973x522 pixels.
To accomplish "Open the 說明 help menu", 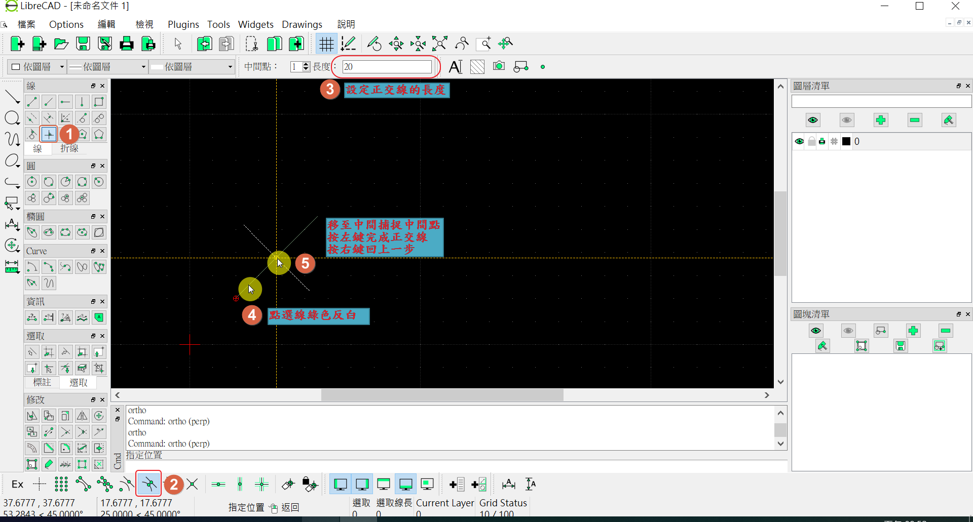I will tap(346, 24).
